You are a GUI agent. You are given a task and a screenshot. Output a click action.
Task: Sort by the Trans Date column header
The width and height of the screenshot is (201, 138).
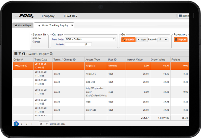pos(43,59)
